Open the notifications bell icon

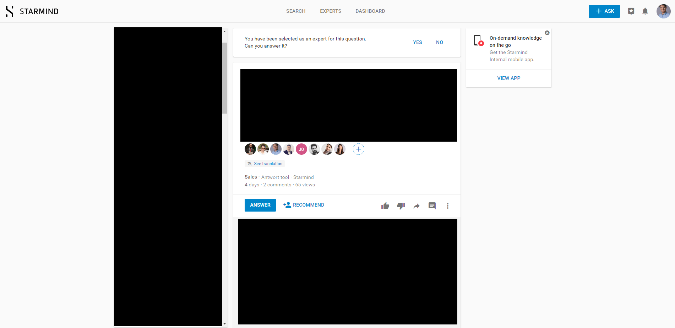(645, 11)
